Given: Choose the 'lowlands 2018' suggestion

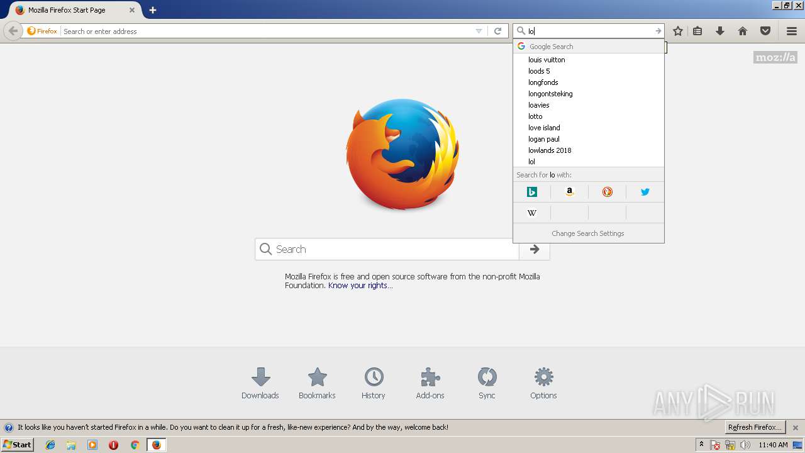Looking at the screenshot, I should [x=589, y=150].
